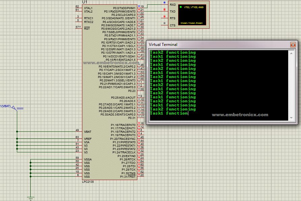This screenshot has width=301, height=201.
Task: Select the last Task1 function line
Action: [x=168, y=113]
